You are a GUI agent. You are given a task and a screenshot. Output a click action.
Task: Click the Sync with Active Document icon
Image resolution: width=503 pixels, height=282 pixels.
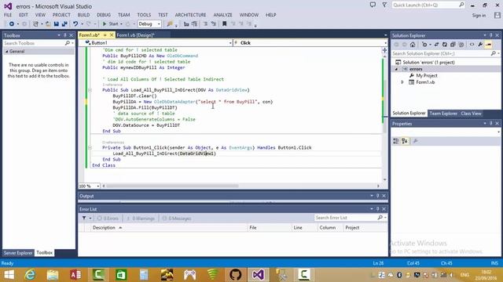pos(436,45)
